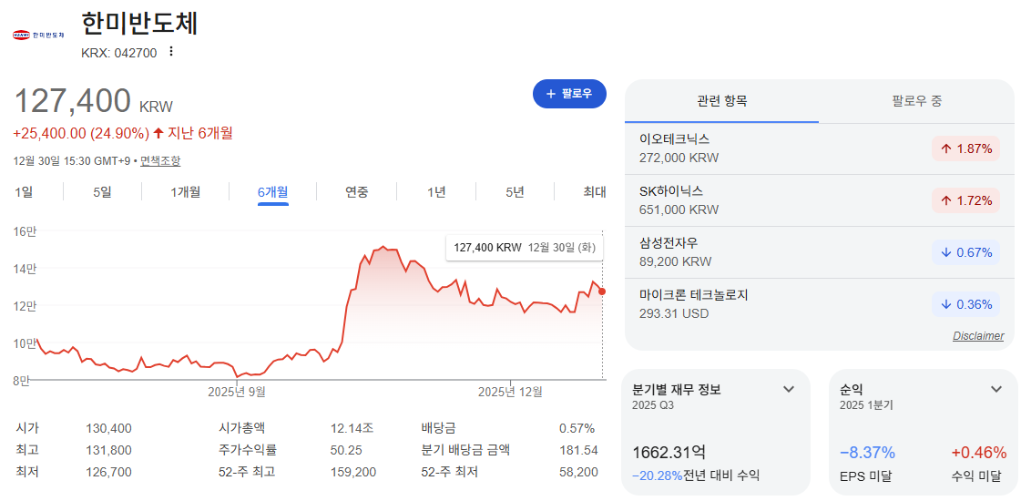Click the 1.87% up change badge
1021x501 pixels.
point(965,148)
